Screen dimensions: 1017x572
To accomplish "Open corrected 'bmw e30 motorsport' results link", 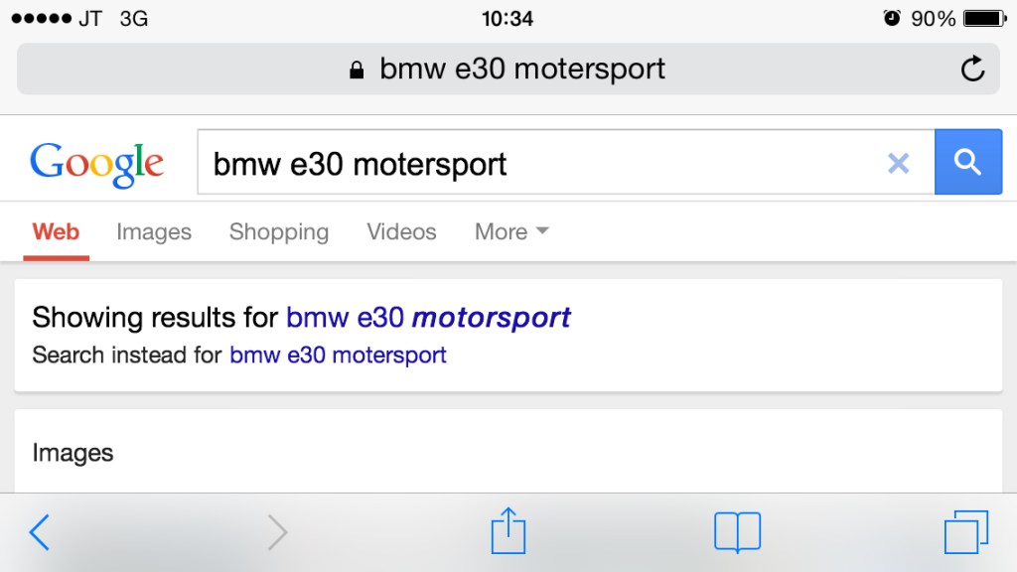I will (428, 318).
